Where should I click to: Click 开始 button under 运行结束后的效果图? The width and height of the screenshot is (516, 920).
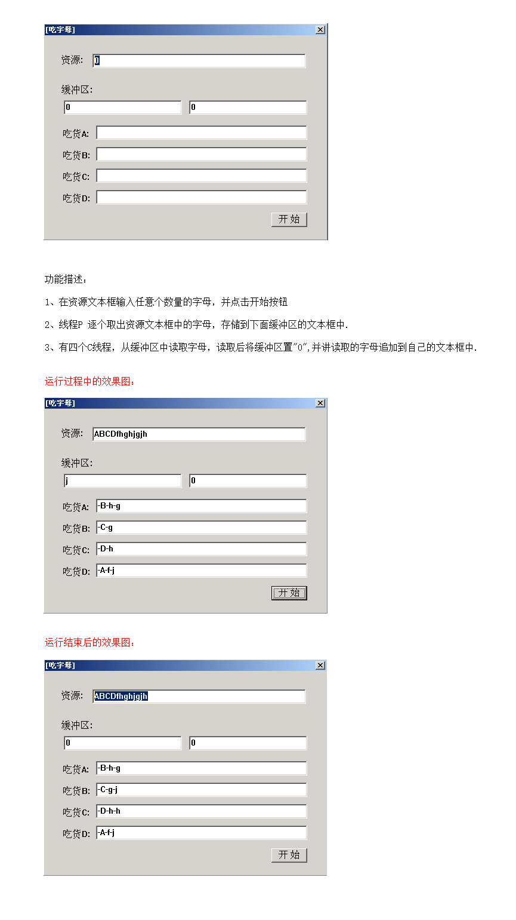tap(289, 855)
